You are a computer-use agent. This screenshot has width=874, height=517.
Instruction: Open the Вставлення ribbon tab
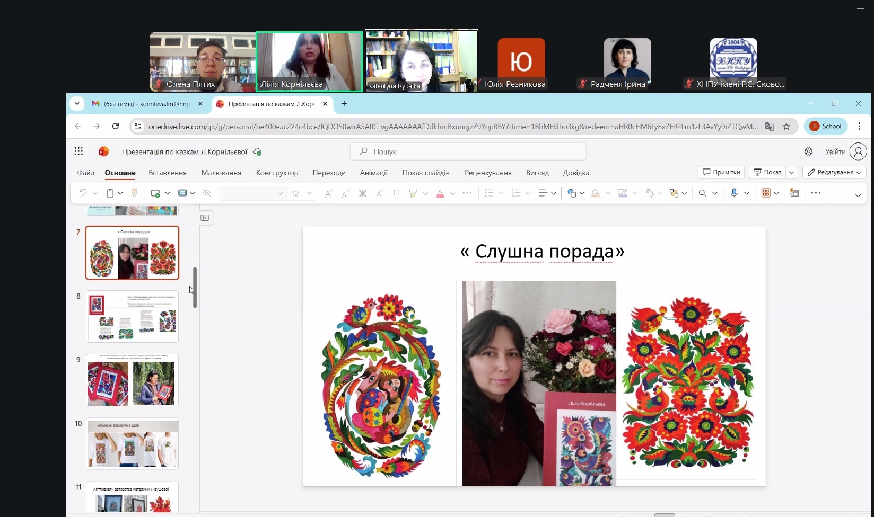[x=168, y=173]
